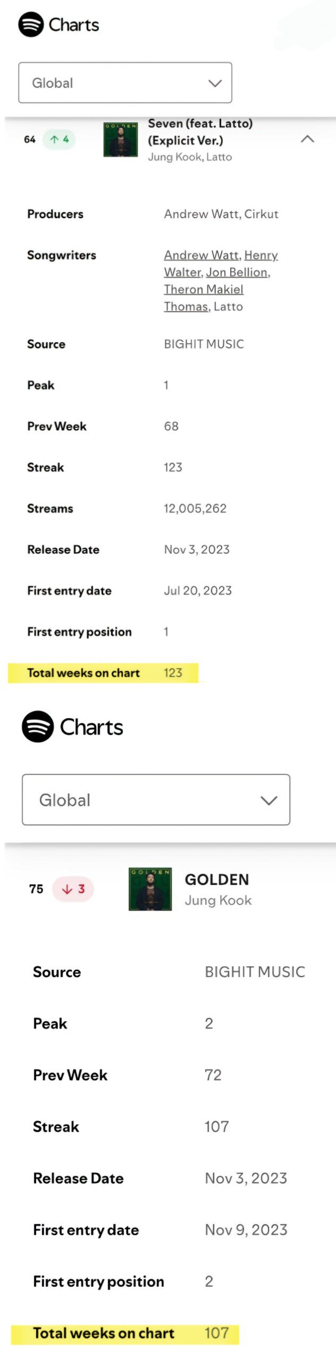
Task: Click the Seven track album artwork
Action: tap(120, 140)
